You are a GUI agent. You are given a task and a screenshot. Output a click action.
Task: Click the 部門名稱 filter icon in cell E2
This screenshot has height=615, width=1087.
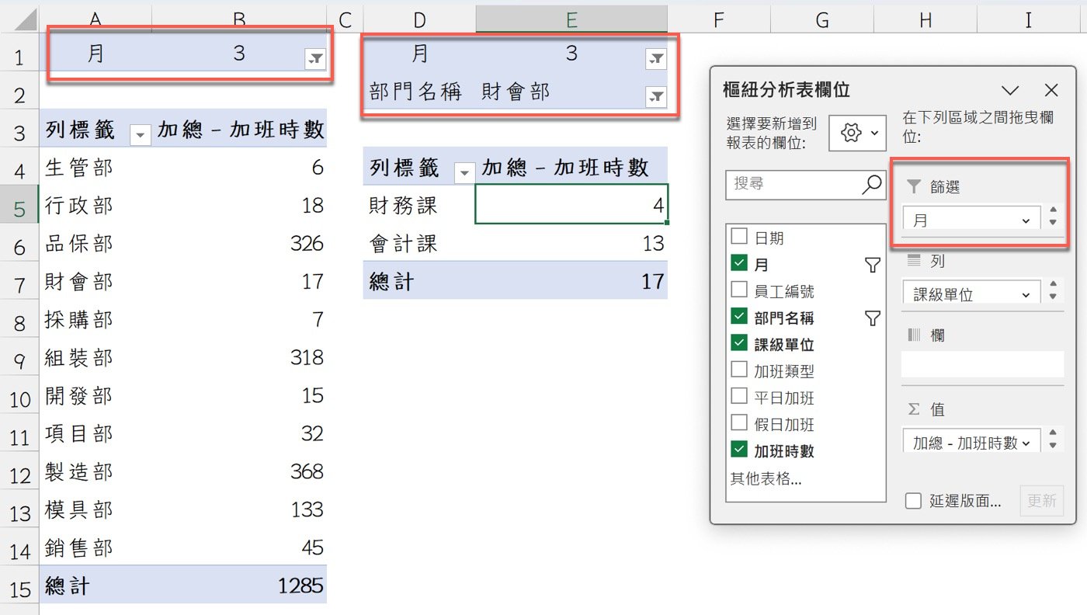coord(655,96)
